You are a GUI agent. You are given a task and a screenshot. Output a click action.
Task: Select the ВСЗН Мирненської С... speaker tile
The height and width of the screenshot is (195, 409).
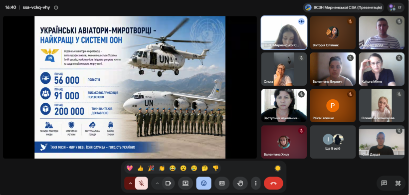[284, 32]
